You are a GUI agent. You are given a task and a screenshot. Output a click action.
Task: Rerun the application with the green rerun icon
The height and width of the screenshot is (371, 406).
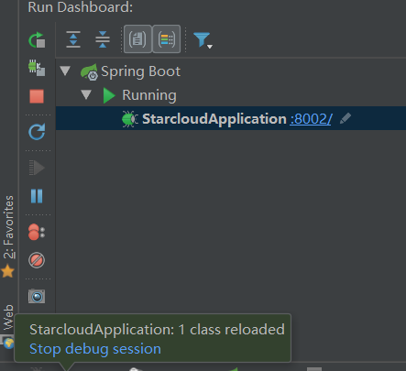click(37, 39)
